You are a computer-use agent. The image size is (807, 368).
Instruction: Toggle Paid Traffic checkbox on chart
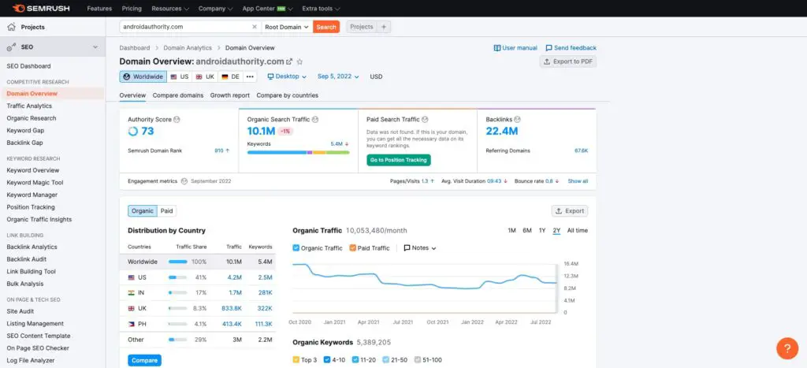pos(352,247)
